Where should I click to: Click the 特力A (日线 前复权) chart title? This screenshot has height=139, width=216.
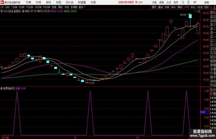[11, 11]
